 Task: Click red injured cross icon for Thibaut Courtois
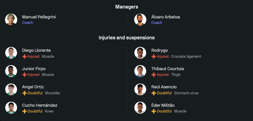click(x=154, y=75)
